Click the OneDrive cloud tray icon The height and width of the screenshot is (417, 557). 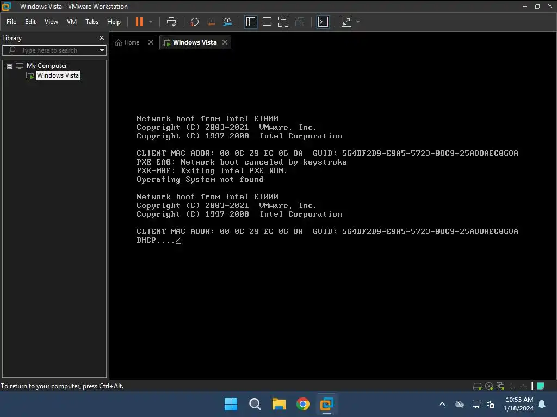[460, 404]
